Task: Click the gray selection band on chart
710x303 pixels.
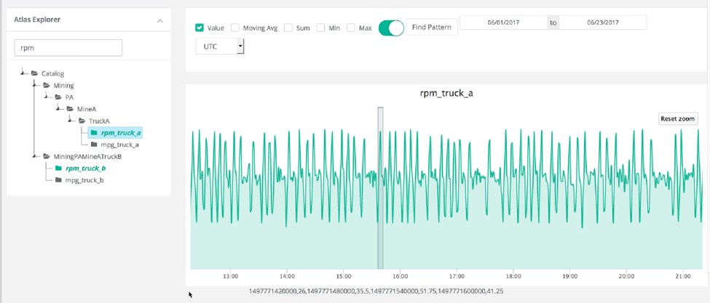Action: click(380, 188)
